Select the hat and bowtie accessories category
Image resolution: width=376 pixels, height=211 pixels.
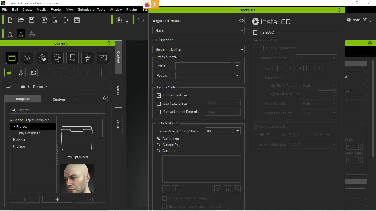(72, 58)
